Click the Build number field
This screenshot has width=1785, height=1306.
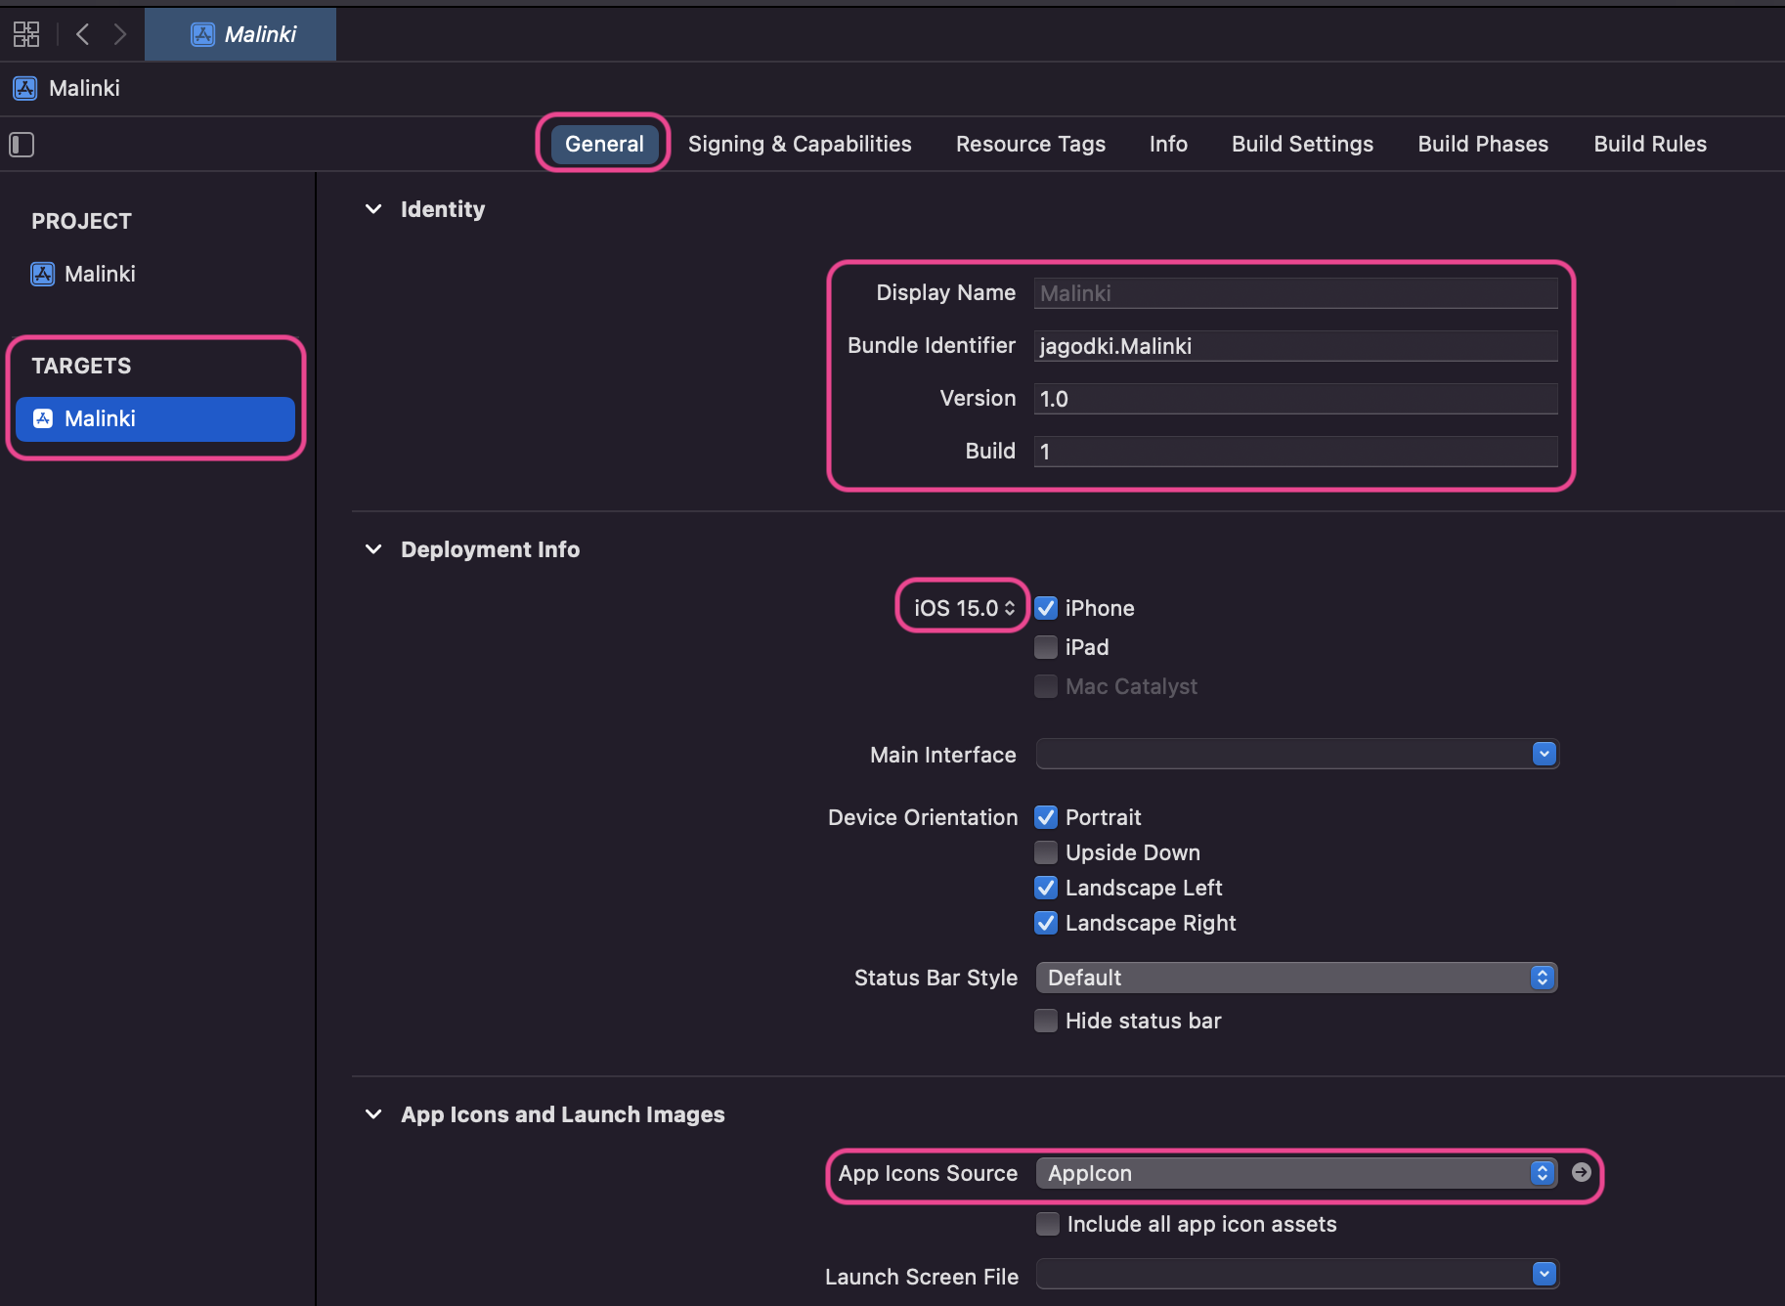1295,452
